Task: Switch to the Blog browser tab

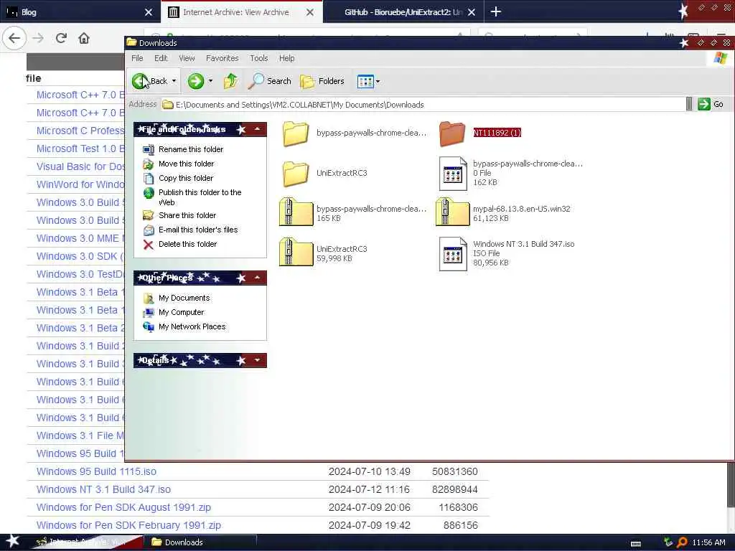Action: click(80, 12)
